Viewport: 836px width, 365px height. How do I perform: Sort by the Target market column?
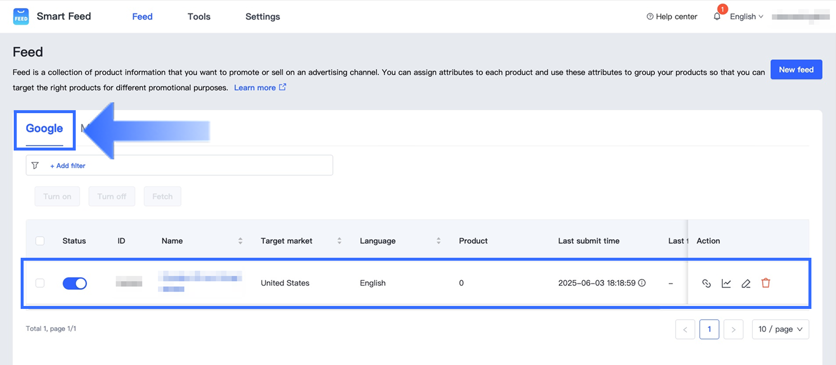[339, 241]
